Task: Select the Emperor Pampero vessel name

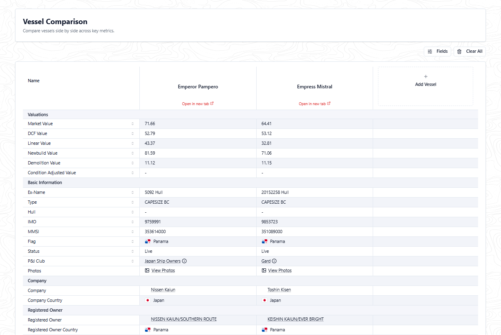Action: 198,87
